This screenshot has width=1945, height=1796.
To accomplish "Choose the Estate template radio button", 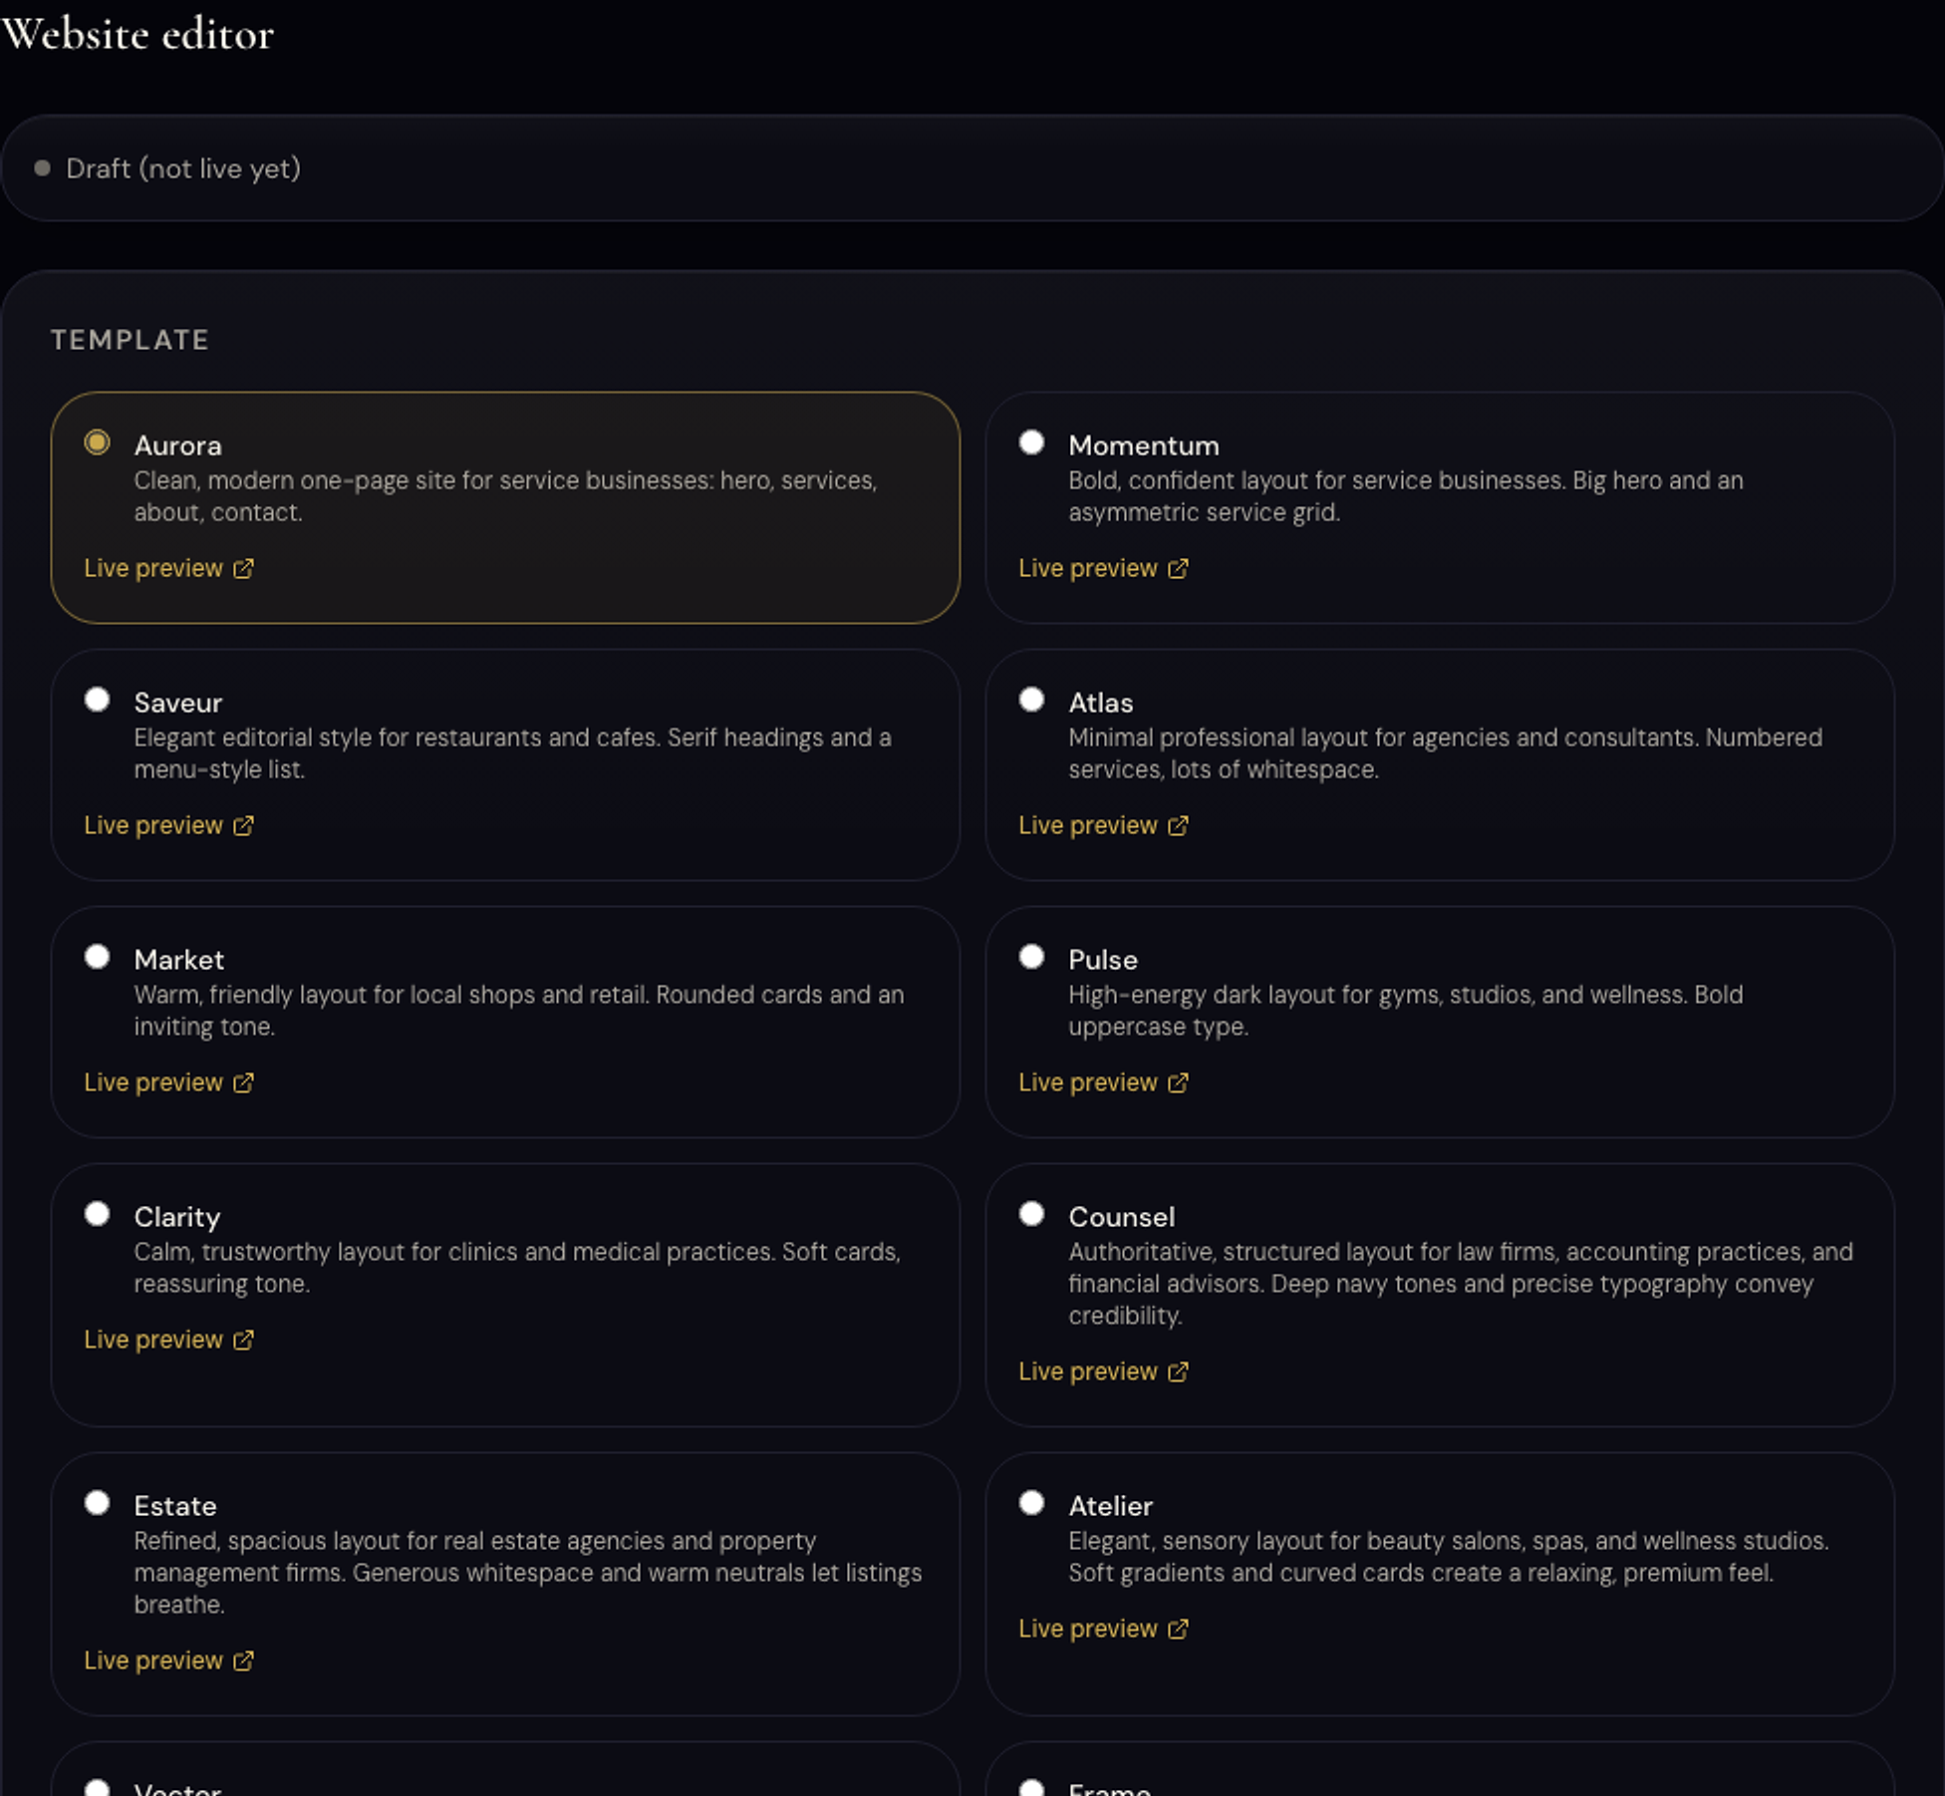I will point(97,1503).
